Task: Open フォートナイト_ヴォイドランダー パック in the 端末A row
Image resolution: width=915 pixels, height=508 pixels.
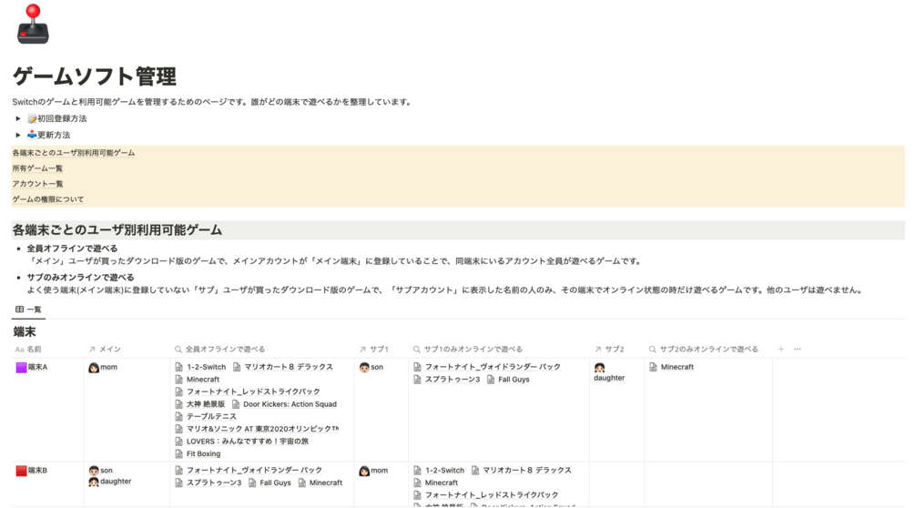Action: [487, 368]
